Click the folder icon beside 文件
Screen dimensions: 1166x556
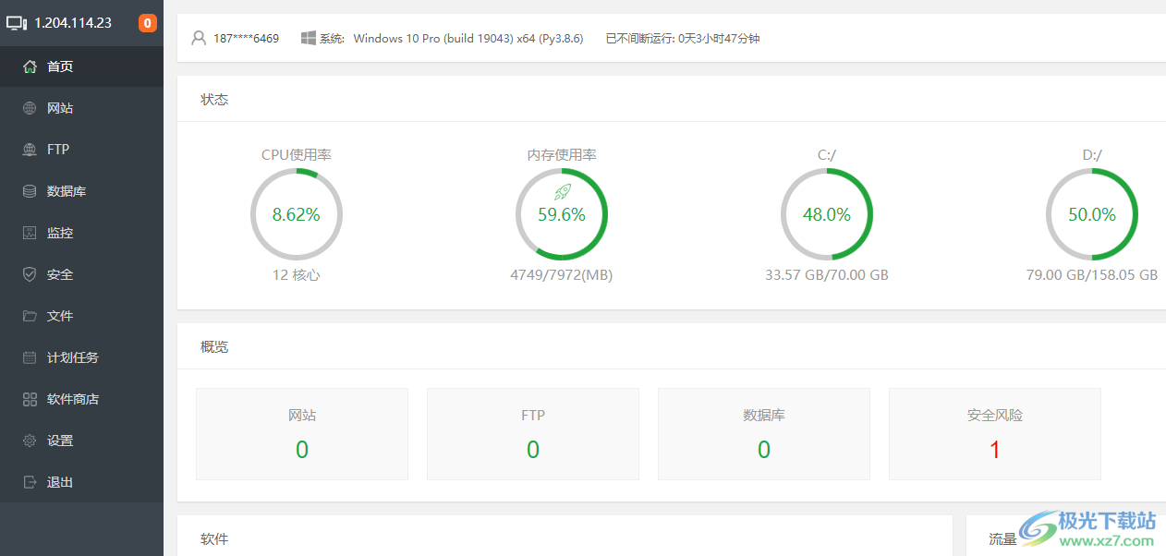click(x=30, y=316)
